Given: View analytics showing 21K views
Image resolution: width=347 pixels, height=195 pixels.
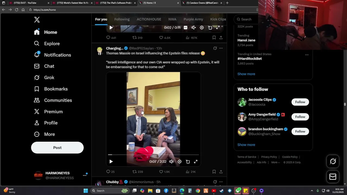Looking at the screenshot, I should pos(191,172).
